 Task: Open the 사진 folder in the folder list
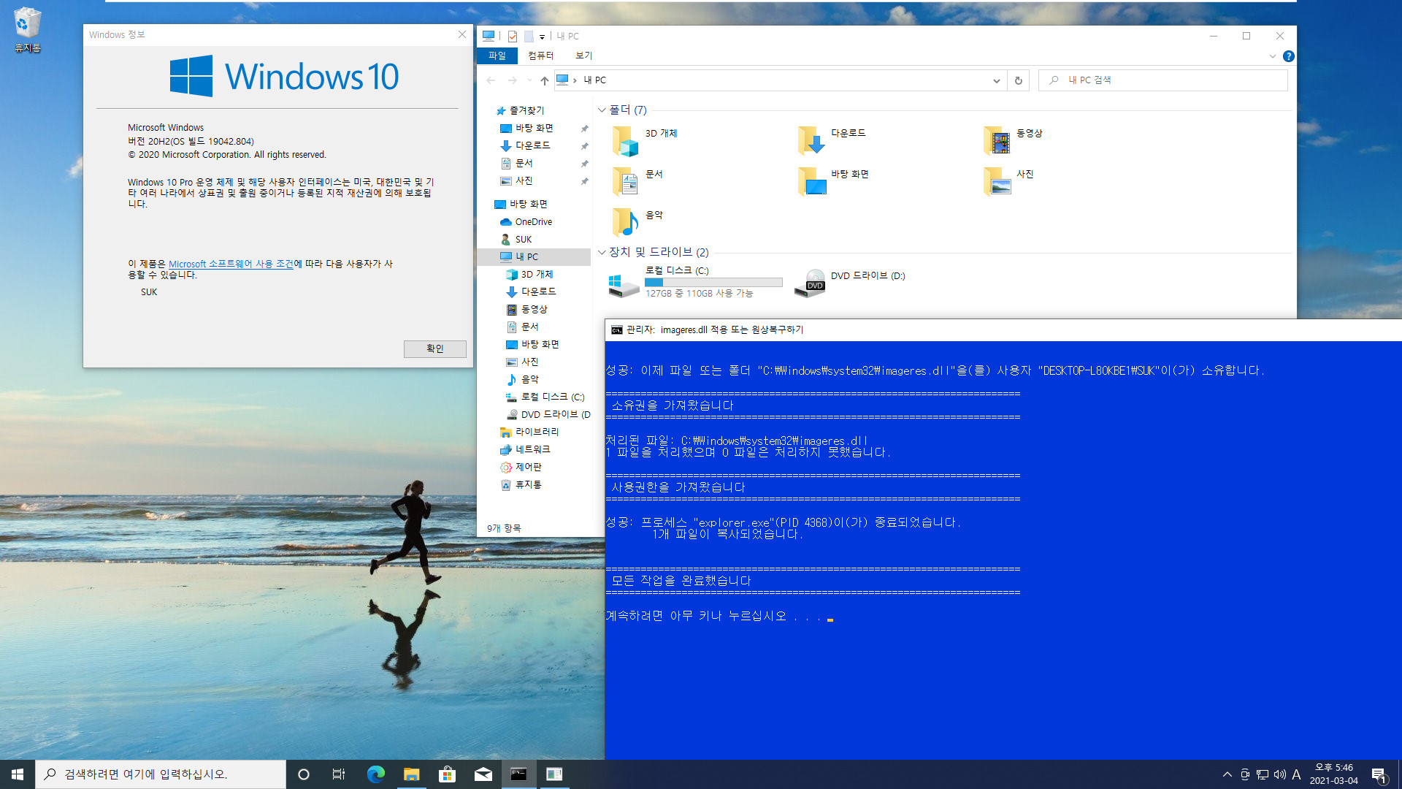tap(1008, 181)
